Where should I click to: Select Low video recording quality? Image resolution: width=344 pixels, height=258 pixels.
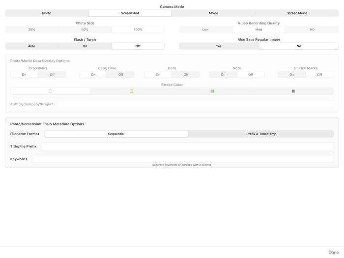click(205, 29)
